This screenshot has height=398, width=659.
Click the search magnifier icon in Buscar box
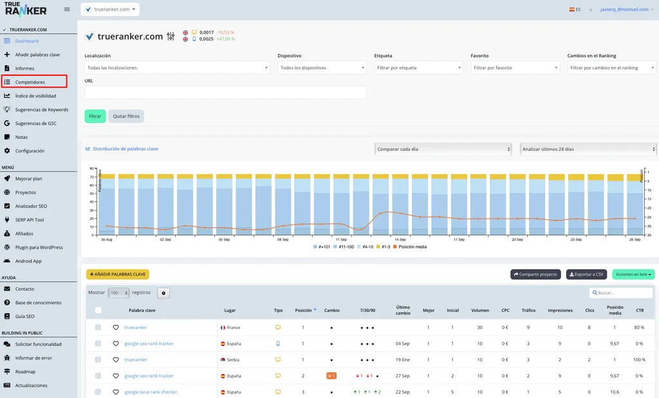click(x=595, y=293)
